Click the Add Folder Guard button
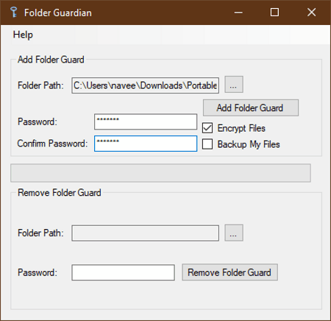The image size is (331, 321). [x=251, y=107]
